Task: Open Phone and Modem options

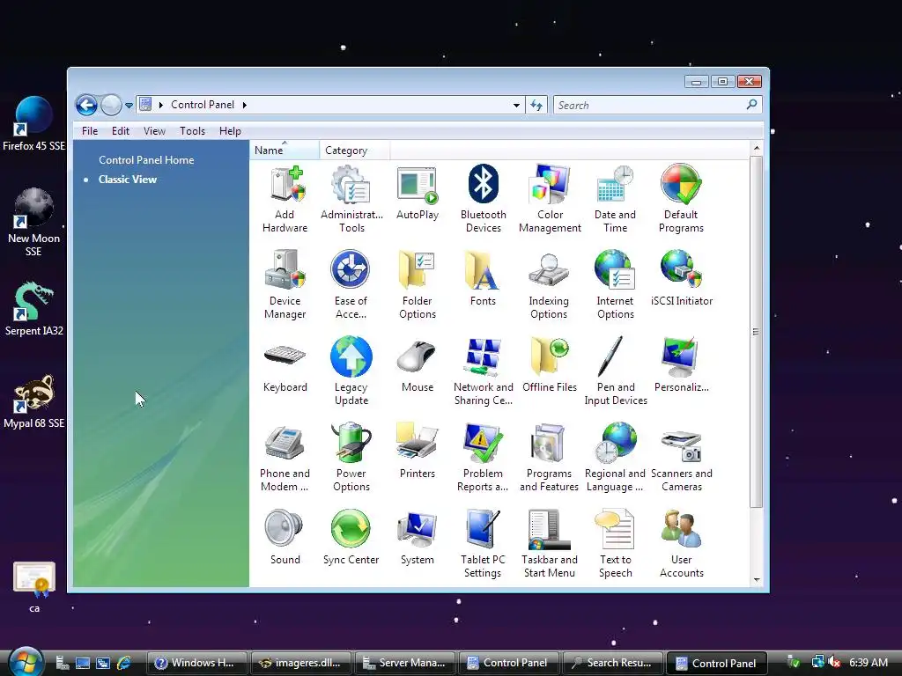Action: pos(285,458)
